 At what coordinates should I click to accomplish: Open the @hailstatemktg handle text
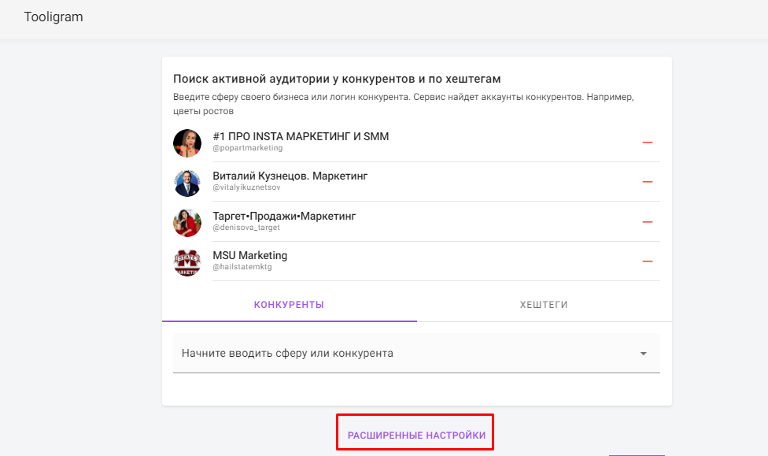[242, 267]
